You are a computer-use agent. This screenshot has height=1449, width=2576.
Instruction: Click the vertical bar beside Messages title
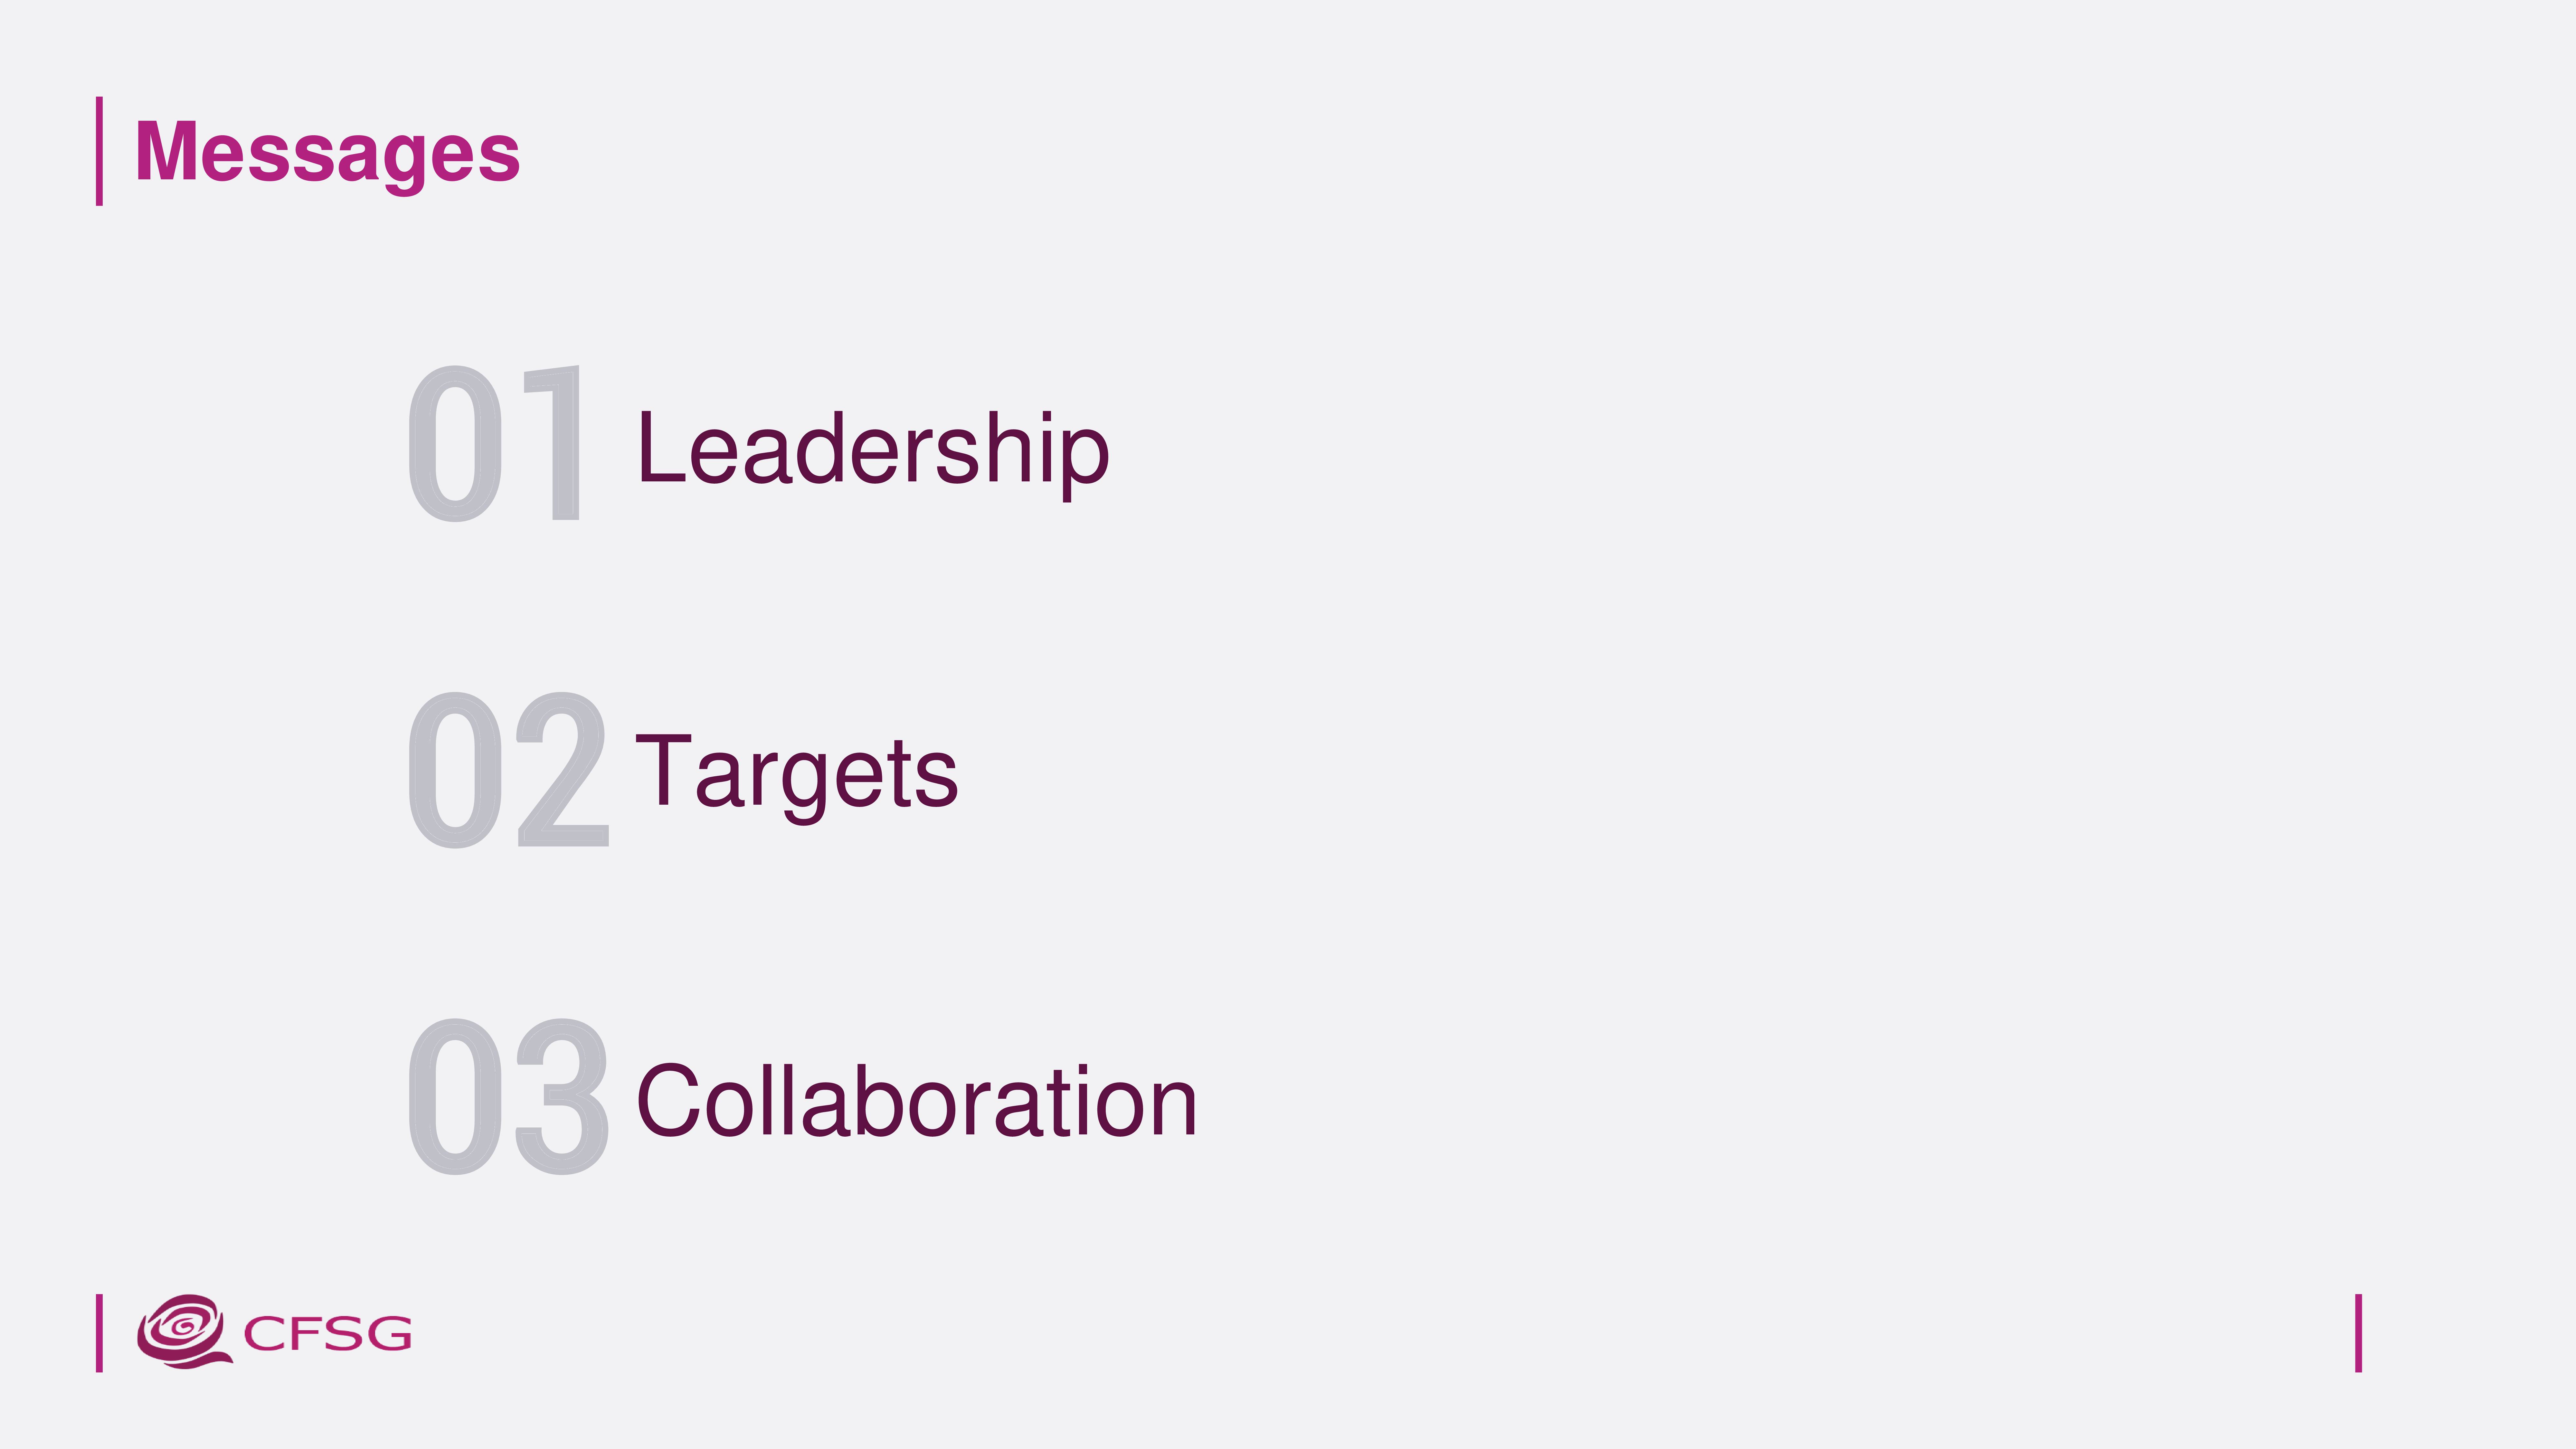(x=99, y=151)
